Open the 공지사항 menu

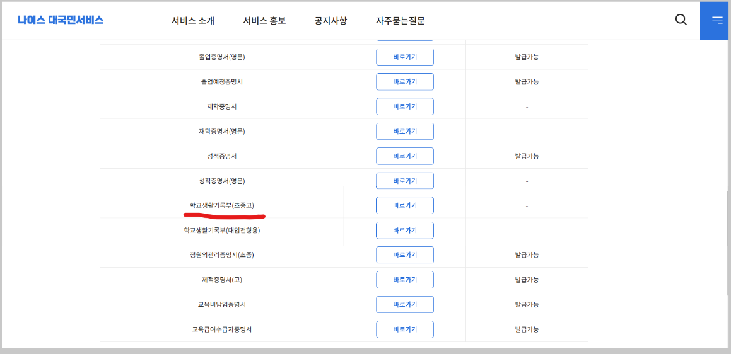pyautogui.click(x=330, y=21)
